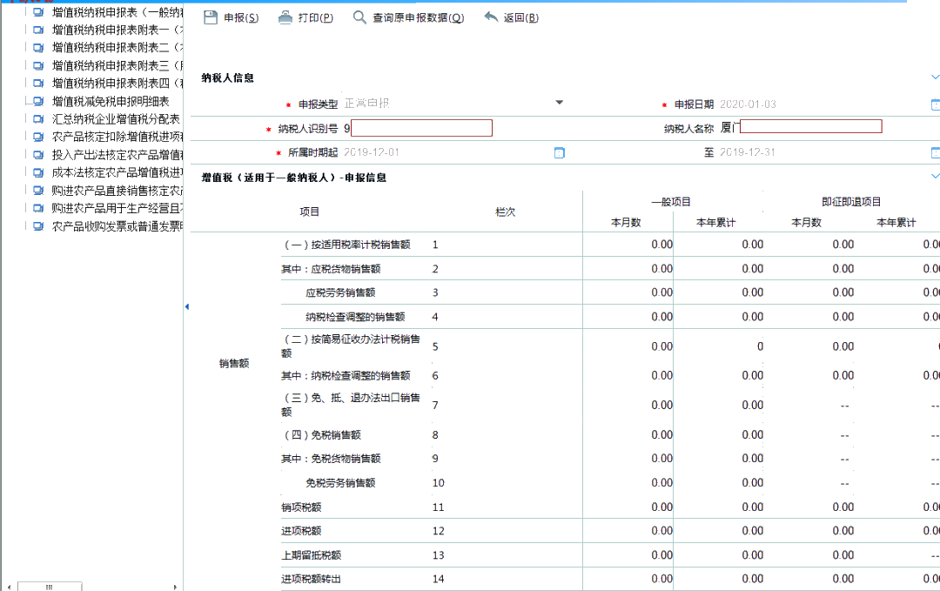
Task: Open calendar picker beside 所属时期起
Action: 559,152
